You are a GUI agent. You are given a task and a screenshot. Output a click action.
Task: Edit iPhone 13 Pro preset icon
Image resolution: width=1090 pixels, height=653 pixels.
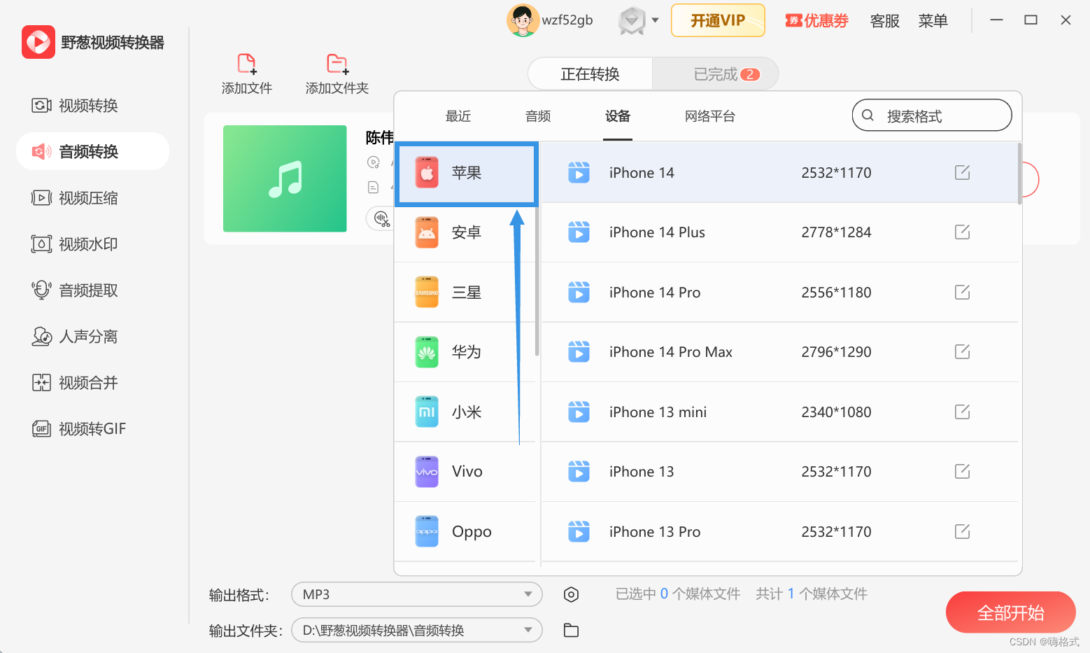[963, 531]
